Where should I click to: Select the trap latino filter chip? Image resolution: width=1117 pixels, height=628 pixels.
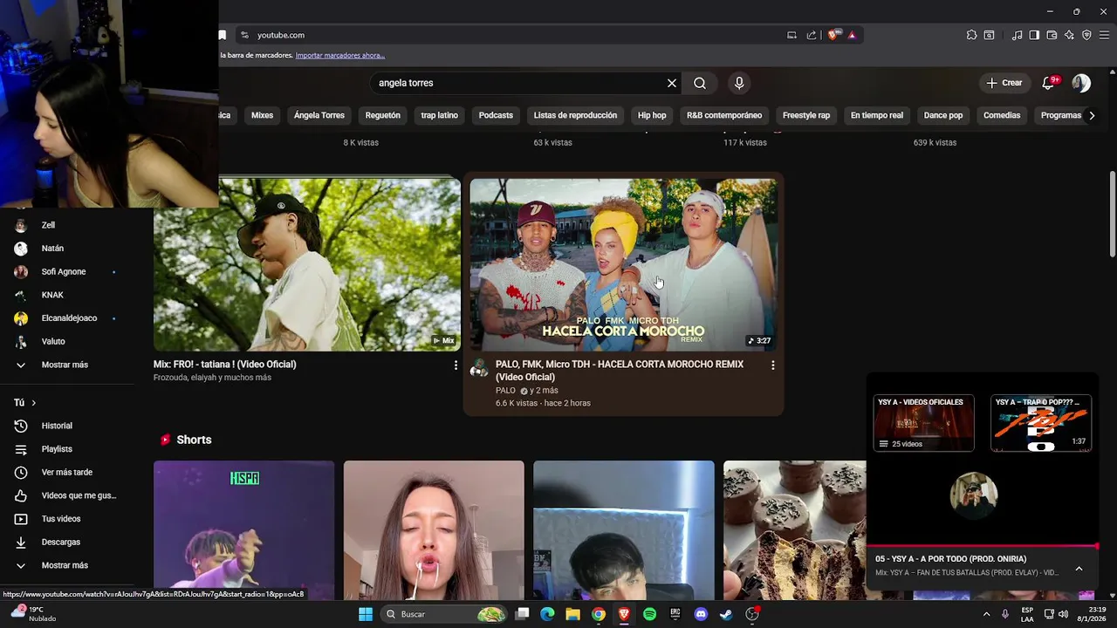tap(439, 115)
